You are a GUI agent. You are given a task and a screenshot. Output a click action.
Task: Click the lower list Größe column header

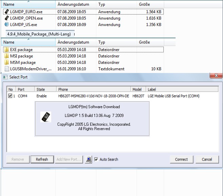point(150,42)
